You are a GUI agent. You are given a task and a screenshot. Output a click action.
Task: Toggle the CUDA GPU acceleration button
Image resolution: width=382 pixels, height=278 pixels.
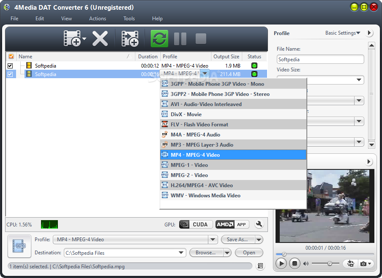click(196, 224)
